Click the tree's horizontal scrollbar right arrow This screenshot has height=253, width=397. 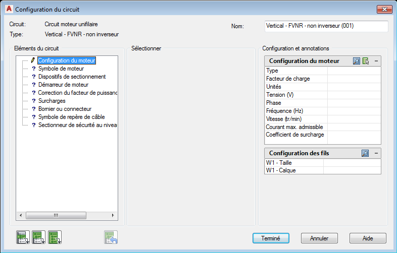tap(113, 215)
